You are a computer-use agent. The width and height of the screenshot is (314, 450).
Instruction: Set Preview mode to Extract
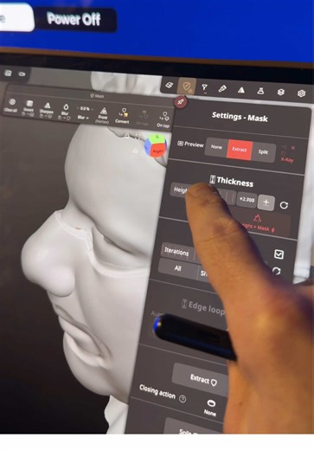pyautogui.click(x=240, y=150)
